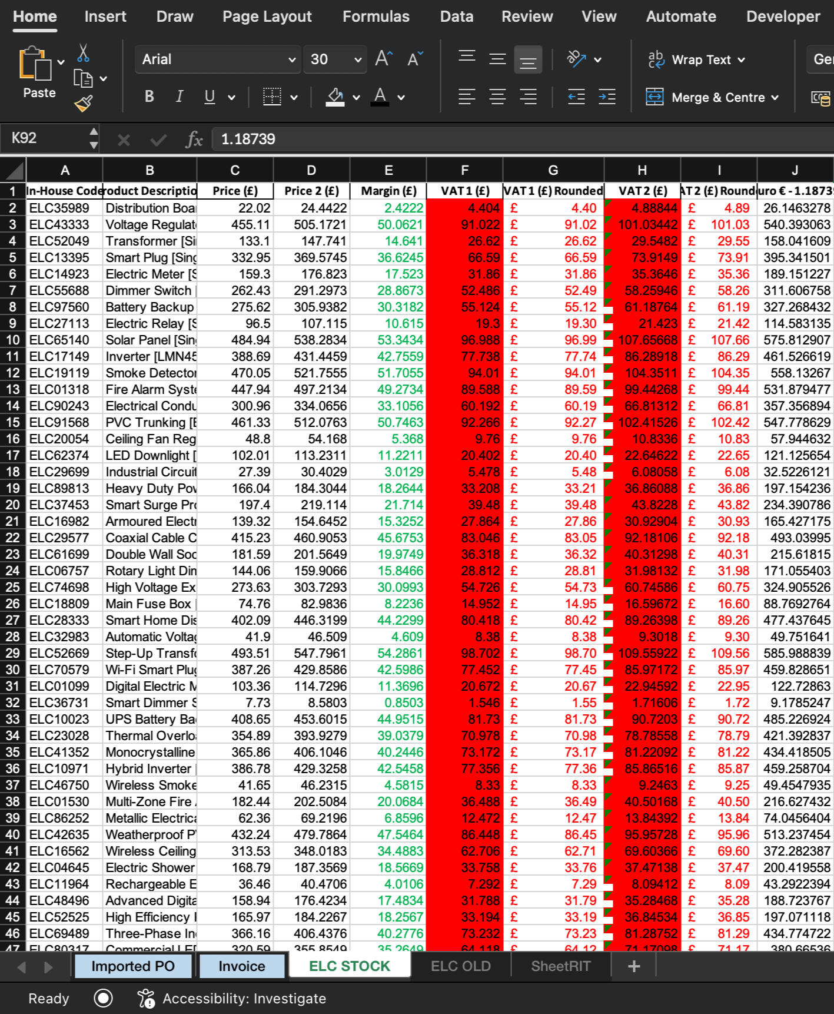Click the Decrease Font Size icon

click(x=415, y=59)
